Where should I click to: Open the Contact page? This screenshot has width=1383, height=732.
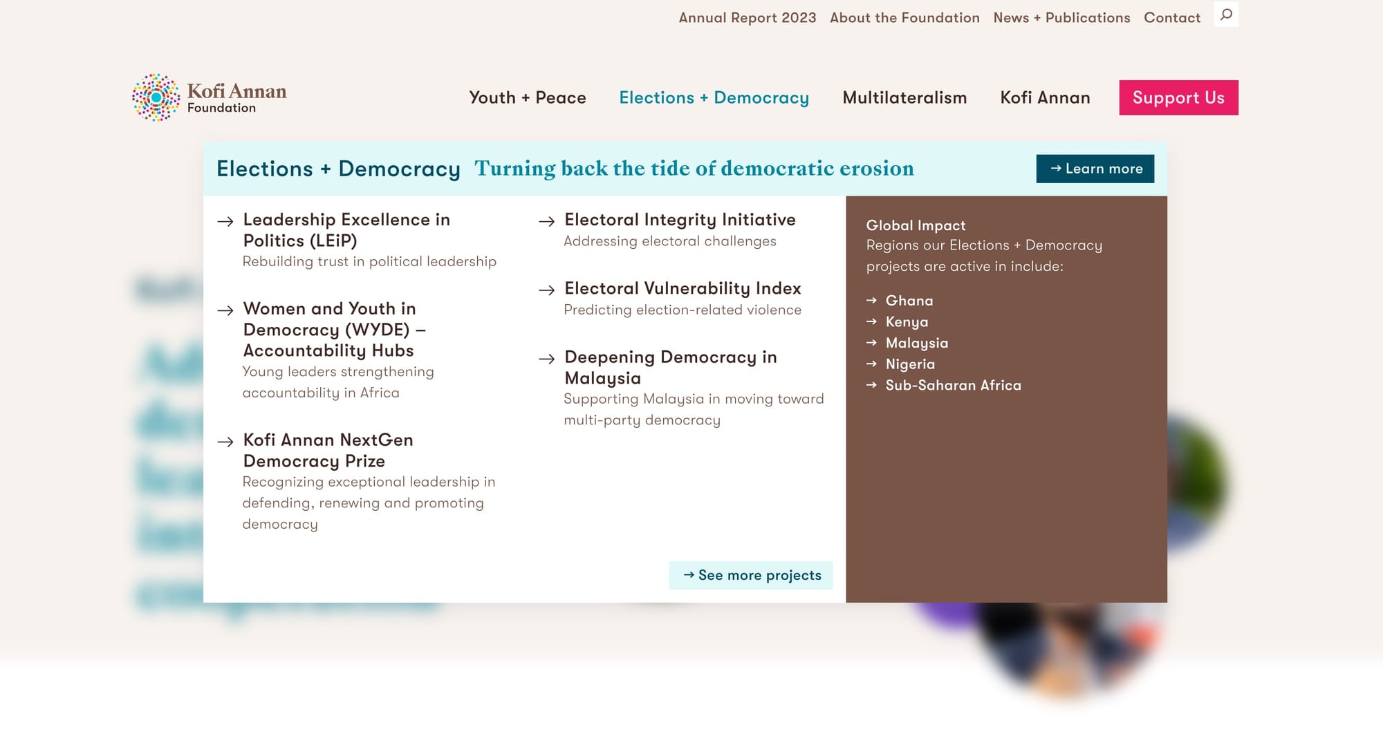(x=1172, y=18)
